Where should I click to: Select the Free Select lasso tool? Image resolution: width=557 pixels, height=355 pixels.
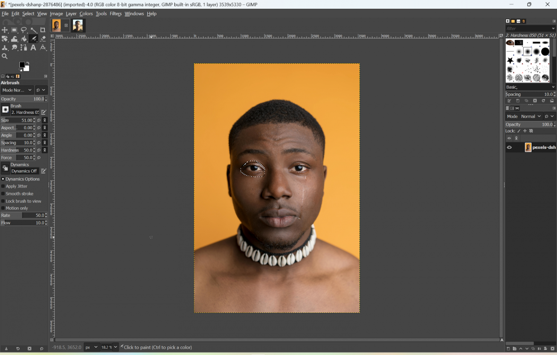pyautogui.click(x=24, y=30)
